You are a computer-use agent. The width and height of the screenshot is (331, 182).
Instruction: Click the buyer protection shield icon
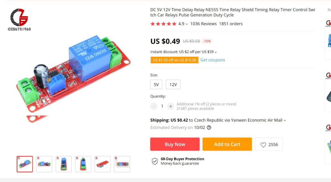(155, 161)
